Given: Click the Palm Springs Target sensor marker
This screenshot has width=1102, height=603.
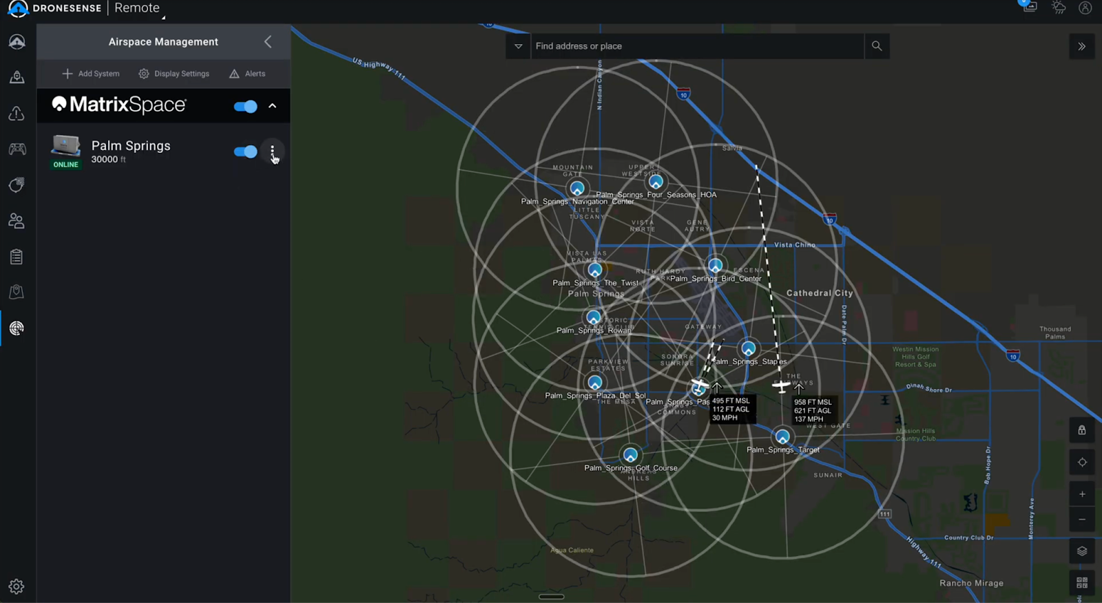Looking at the screenshot, I should tap(782, 436).
